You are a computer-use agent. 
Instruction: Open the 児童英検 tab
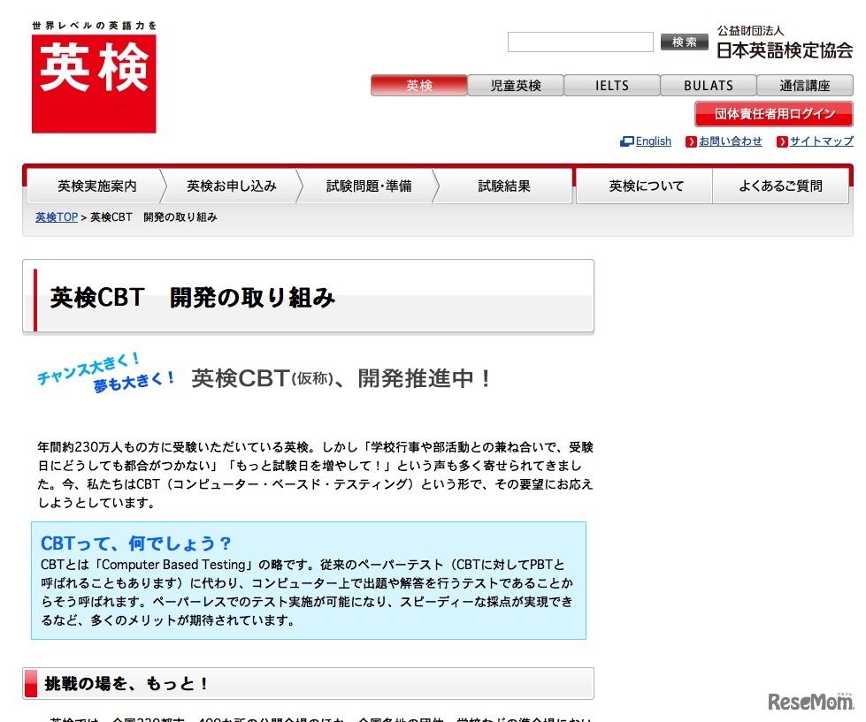(515, 85)
